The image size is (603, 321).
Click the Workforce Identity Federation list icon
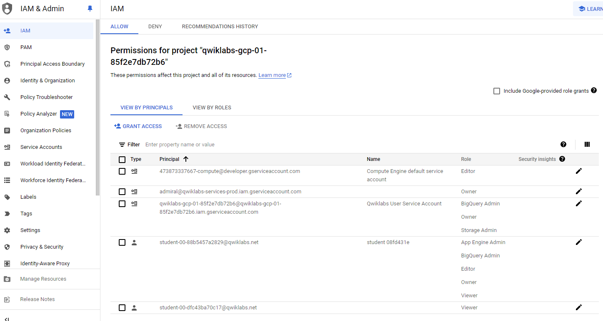[7, 180]
